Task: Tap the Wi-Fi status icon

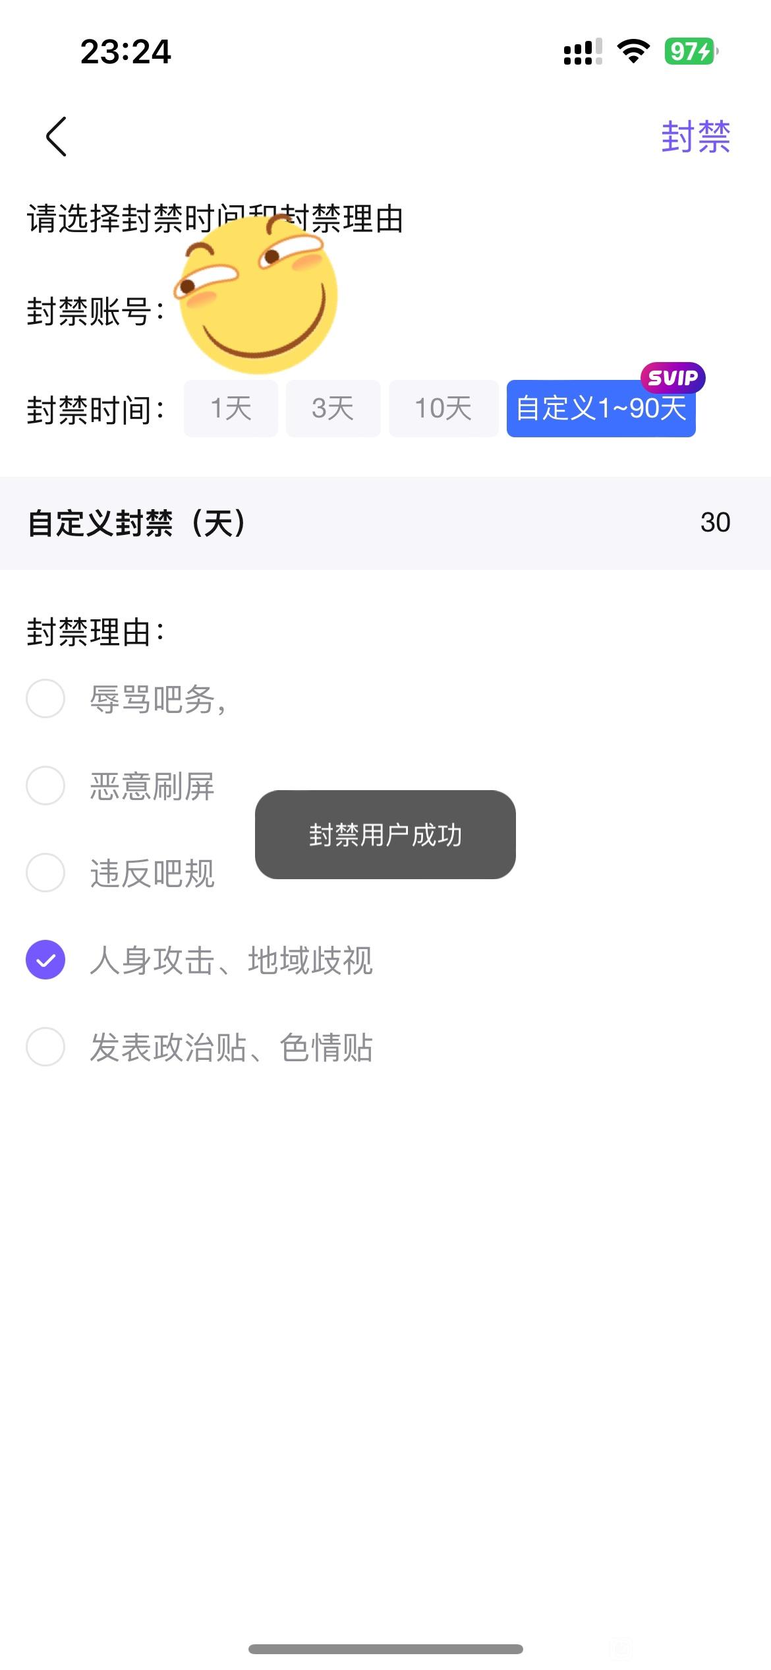Action: click(x=633, y=51)
